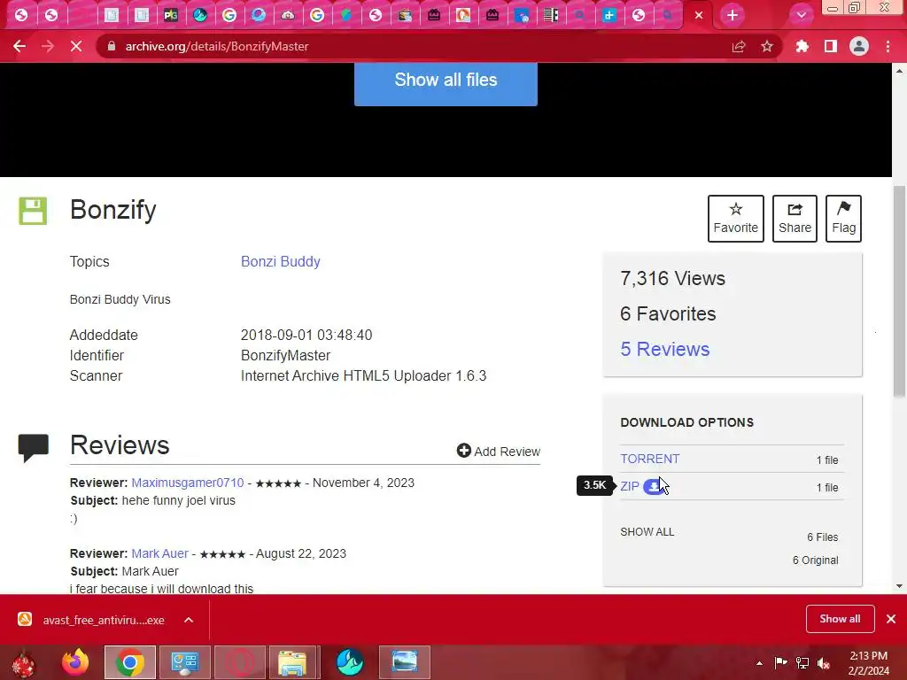907x680 pixels.
Task: Open reviewer Maximusgamer0710's profile
Action: tap(188, 483)
